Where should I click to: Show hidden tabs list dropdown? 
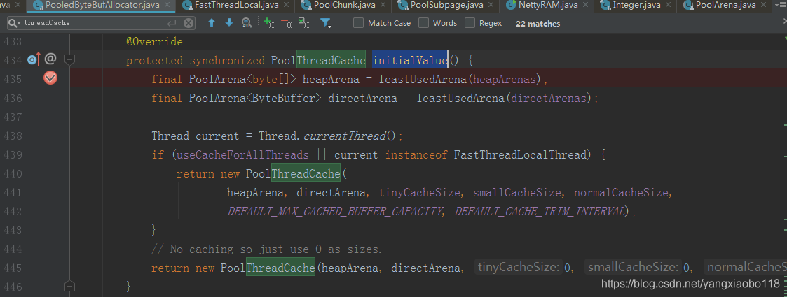point(779,6)
